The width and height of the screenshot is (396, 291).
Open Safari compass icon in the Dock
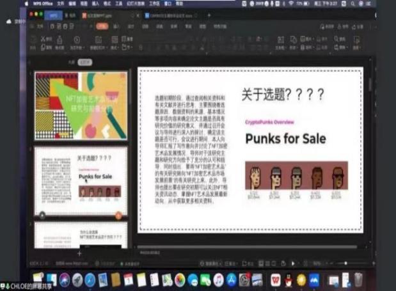90,280
